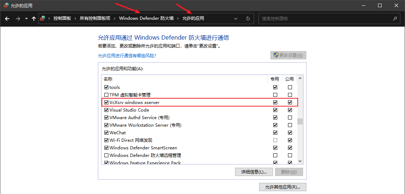Open the 控制面板 breadcrumb

[62, 18]
